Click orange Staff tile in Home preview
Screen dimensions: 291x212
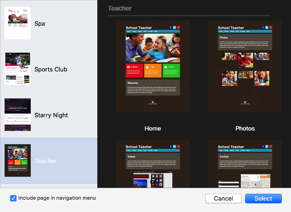[153, 71]
